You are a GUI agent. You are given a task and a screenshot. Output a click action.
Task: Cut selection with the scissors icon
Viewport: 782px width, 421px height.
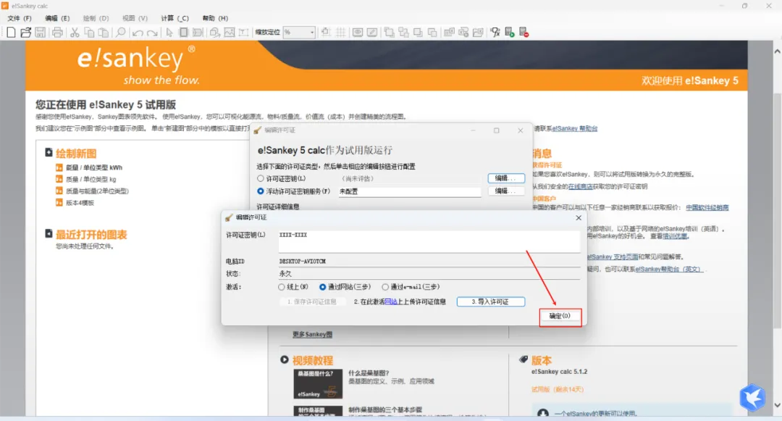pyautogui.click(x=75, y=33)
